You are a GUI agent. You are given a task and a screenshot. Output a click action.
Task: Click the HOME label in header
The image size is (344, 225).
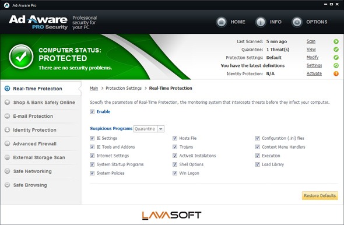(x=238, y=22)
